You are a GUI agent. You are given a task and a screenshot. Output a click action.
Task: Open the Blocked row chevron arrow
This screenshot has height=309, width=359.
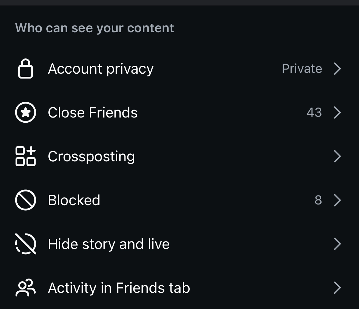[x=337, y=200]
